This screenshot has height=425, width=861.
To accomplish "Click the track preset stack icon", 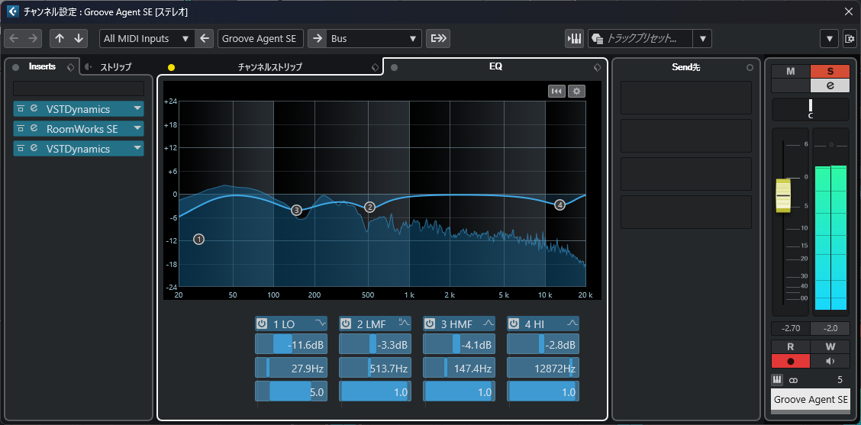I will coord(598,38).
